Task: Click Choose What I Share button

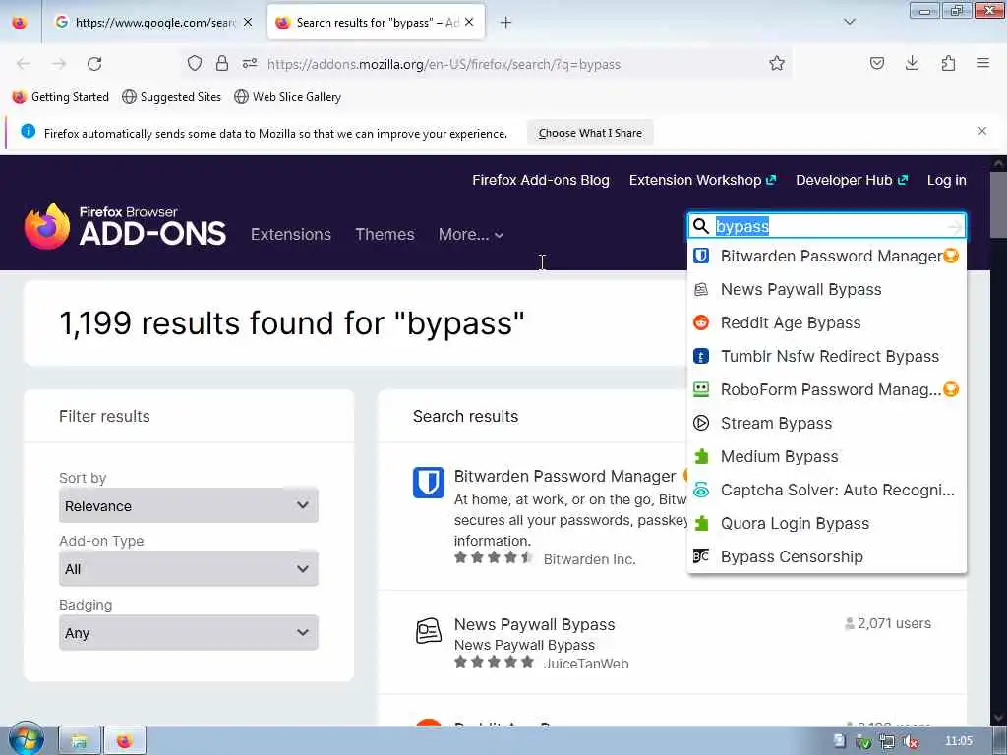Action: pos(590,133)
